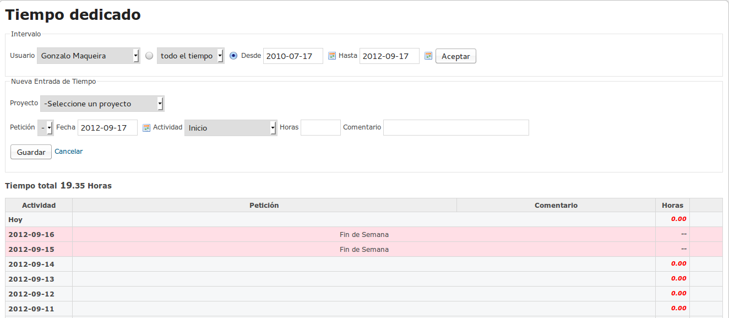The image size is (729, 318).
Task: Click the Guardar button
Action: (31, 152)
